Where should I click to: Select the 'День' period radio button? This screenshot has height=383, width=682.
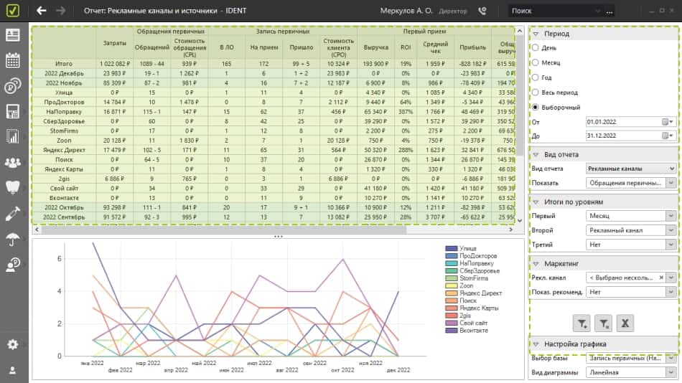(535, 47)
